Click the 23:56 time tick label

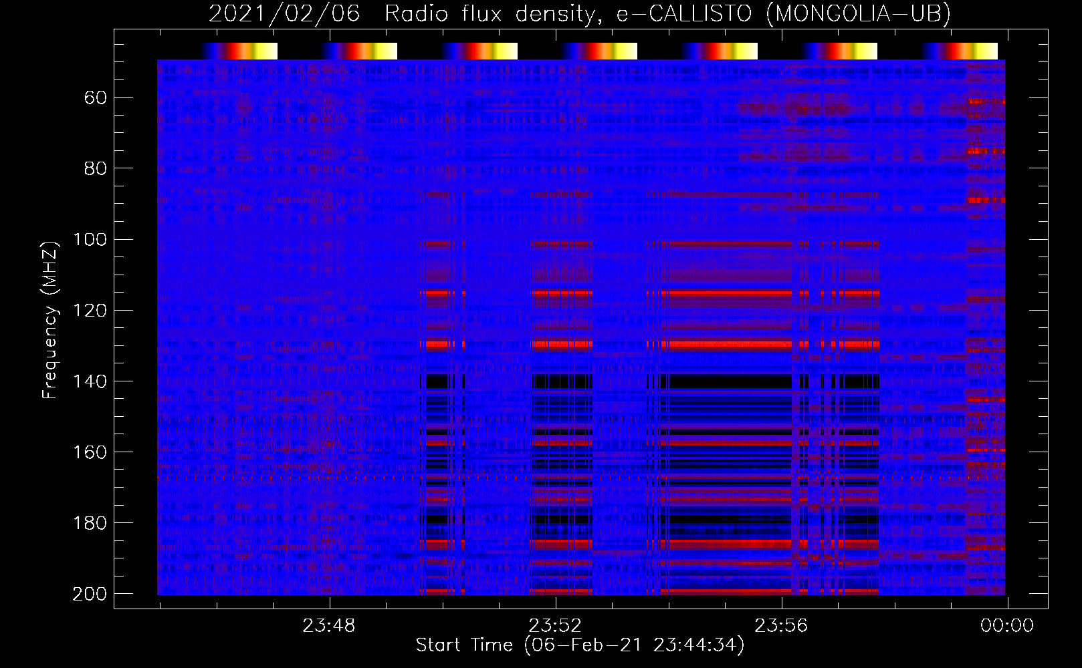point(781,626)
